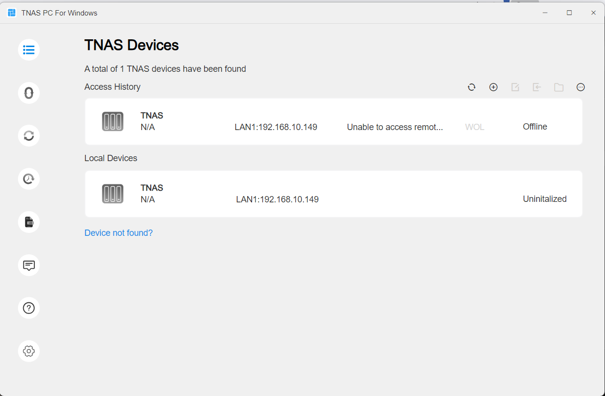605x396 pixels.
Task: Click the Access History heading
Action: pos(112,87)
